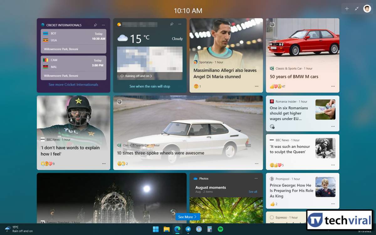Click the add widgets plus icon

tap(347, 9)
